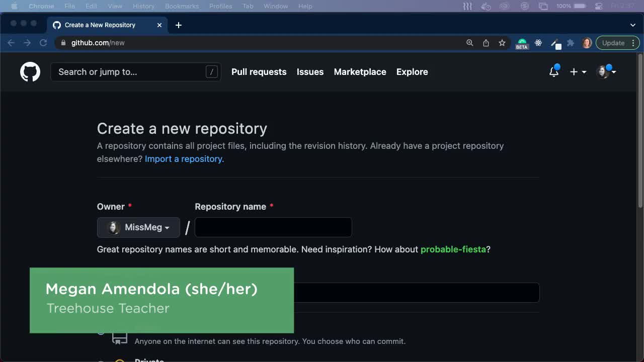644x362 pixels.
Task: Open the profile avatar dropdown
Action: pyautogui.click(x=604, y=72)
